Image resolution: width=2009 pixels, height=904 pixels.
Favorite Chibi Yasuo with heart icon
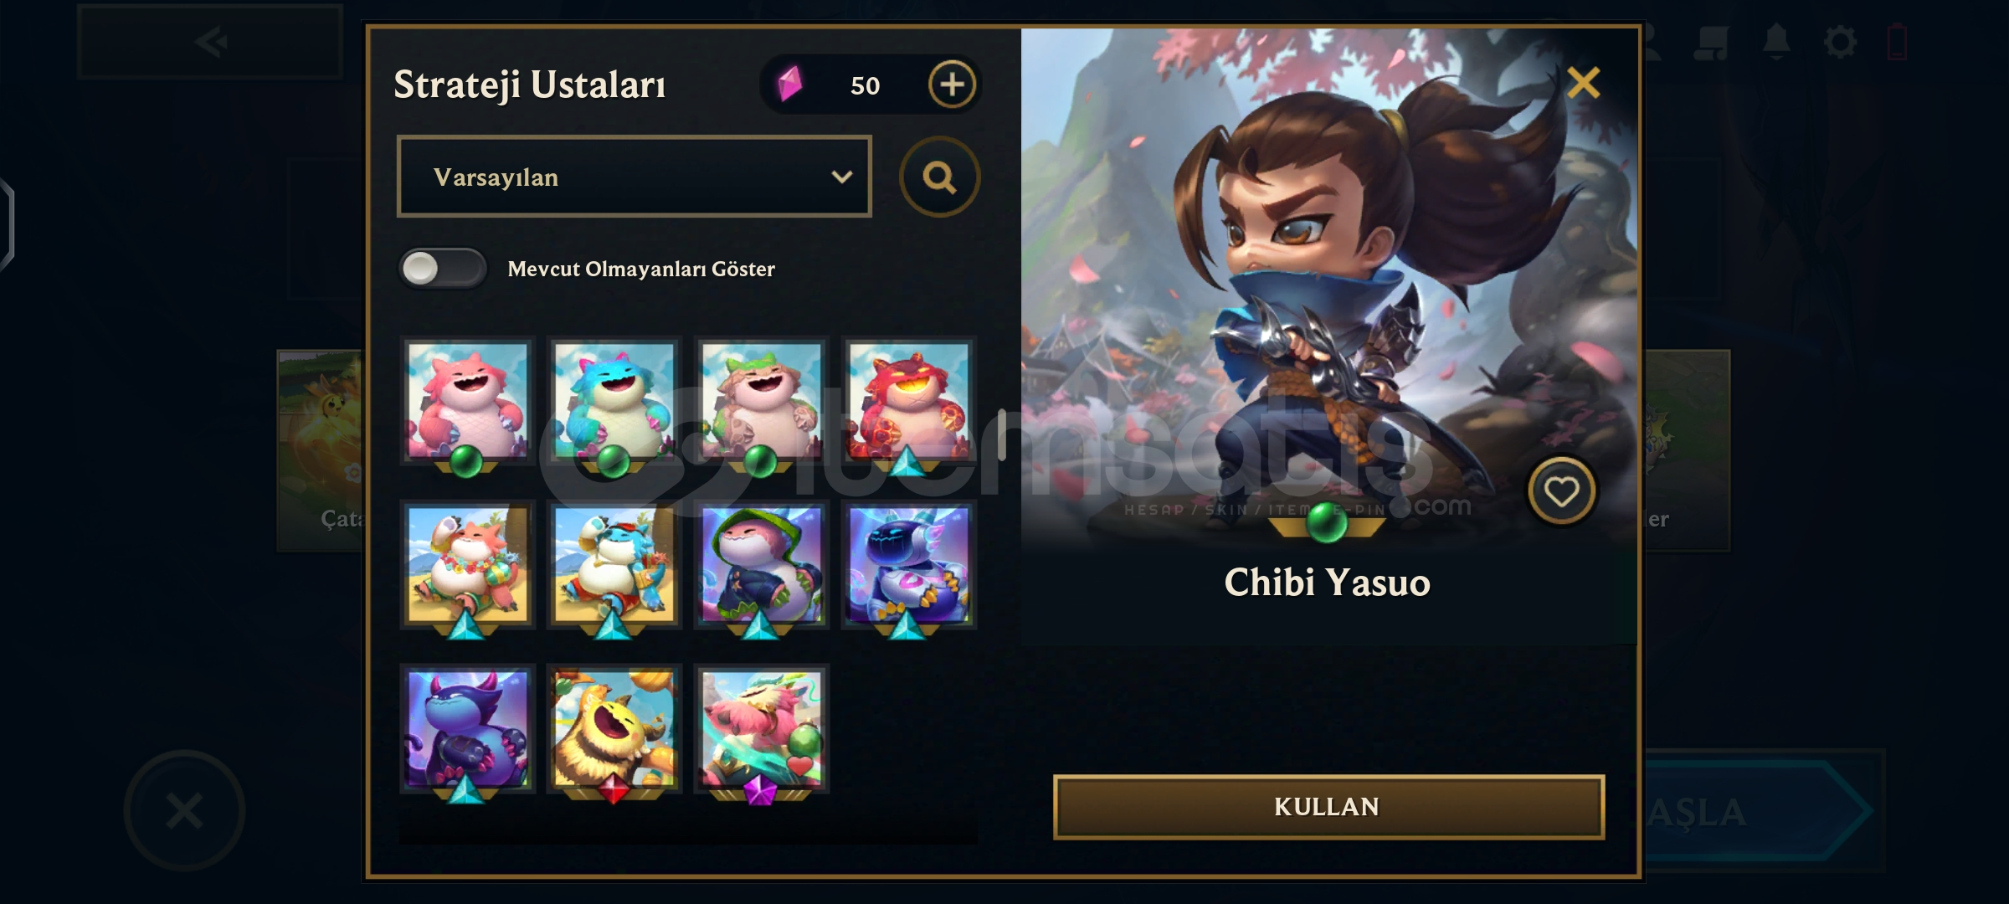point(1561,491)
